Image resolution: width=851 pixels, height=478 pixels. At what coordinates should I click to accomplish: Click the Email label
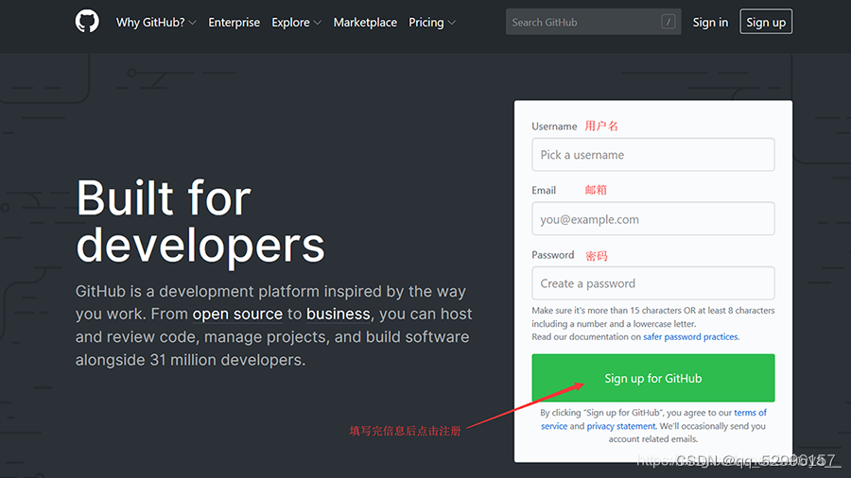[x=544, y=190]
